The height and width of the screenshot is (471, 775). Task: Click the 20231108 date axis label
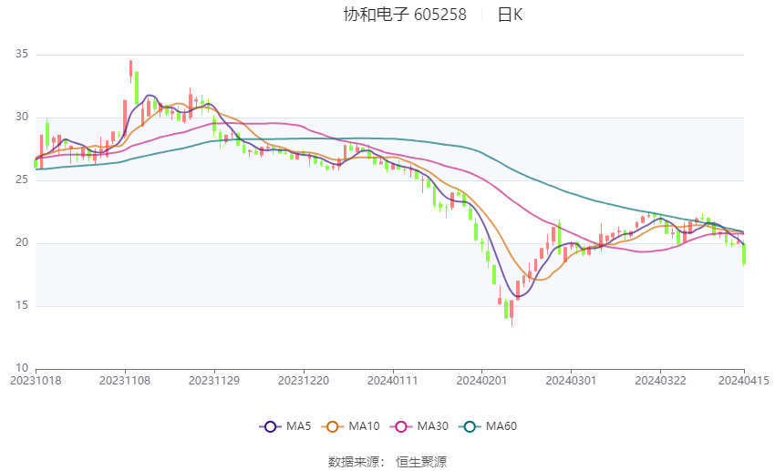[x=125, y=381]
